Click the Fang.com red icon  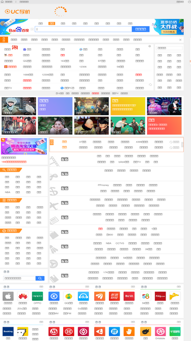pos(160,296)
